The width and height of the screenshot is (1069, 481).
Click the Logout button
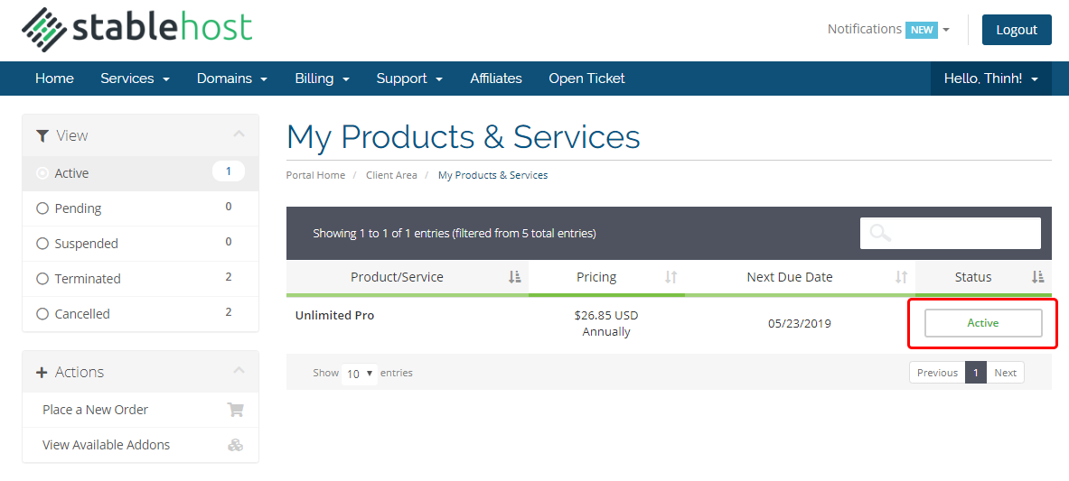pyautogui.click(x=1017, y=30)
